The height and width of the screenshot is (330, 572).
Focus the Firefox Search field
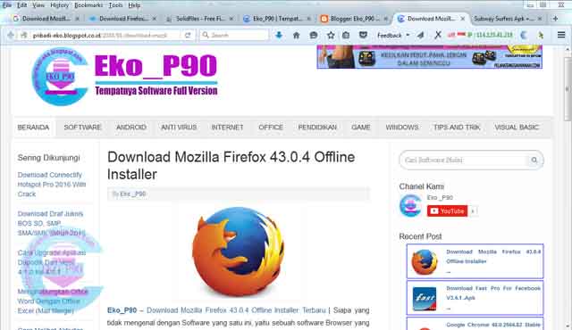pos(234,36)
